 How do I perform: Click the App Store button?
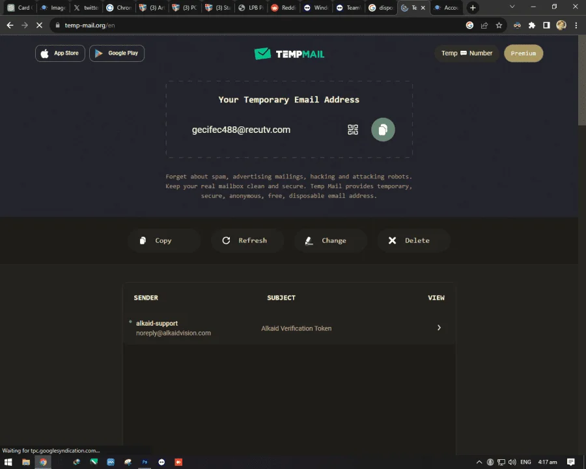click(x=60, y=53)
